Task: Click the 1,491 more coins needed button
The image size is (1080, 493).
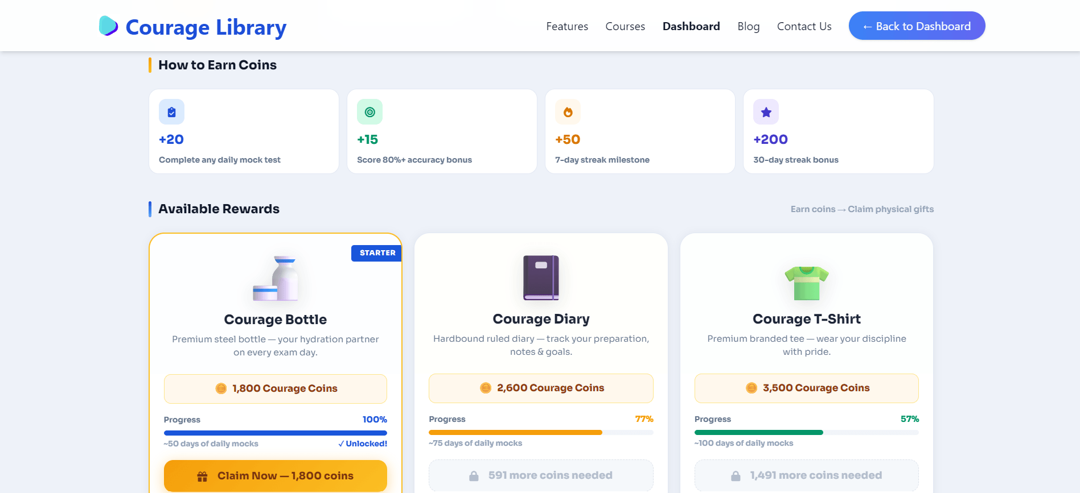Action: click(x=807, y=475)
